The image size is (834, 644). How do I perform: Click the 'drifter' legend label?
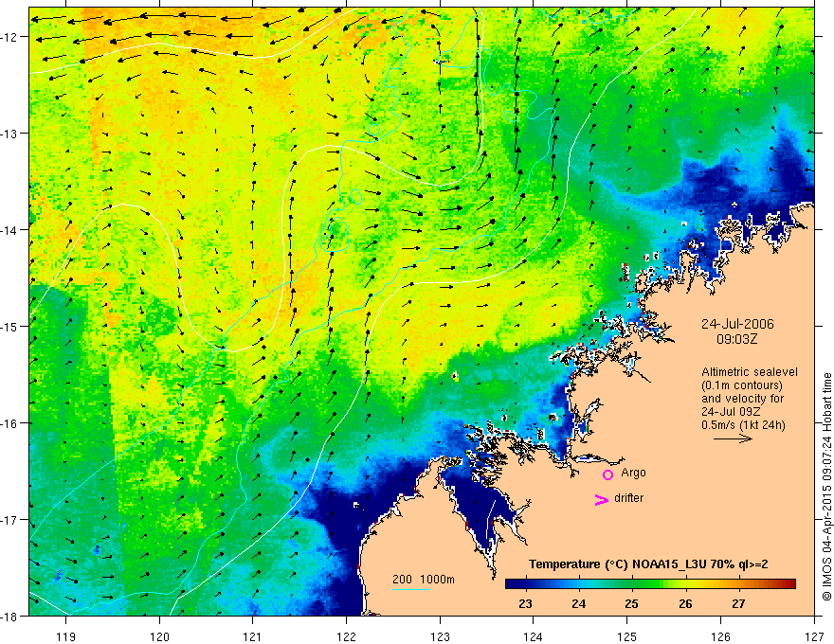point(628,498)
